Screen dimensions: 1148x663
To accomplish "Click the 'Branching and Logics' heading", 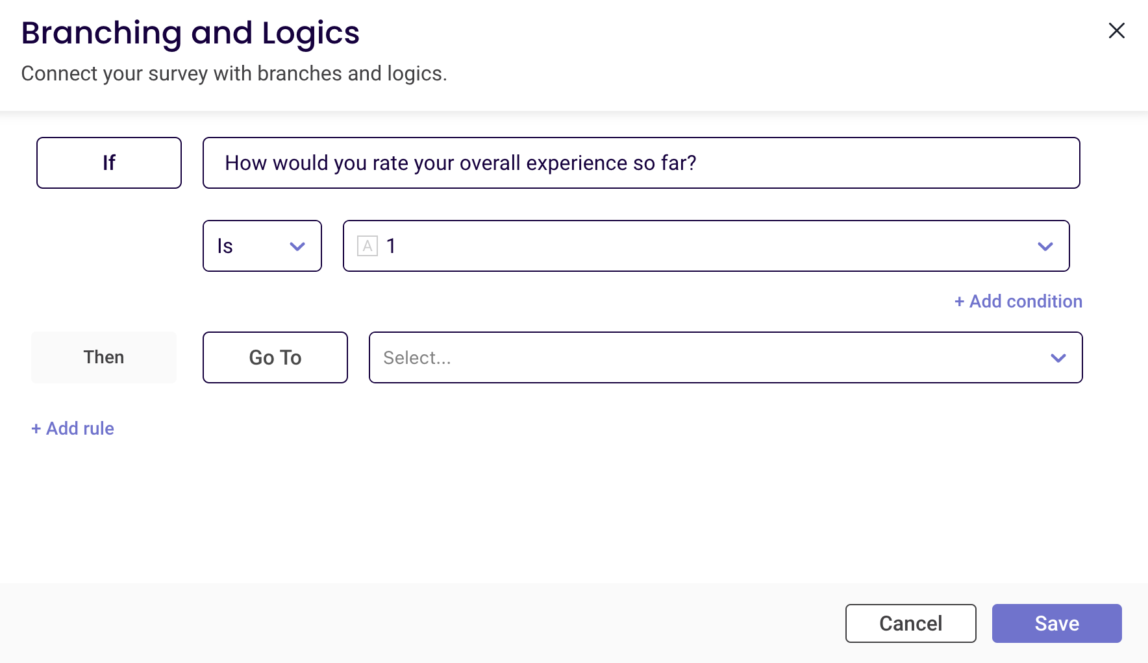I will (x=190, y=33).
